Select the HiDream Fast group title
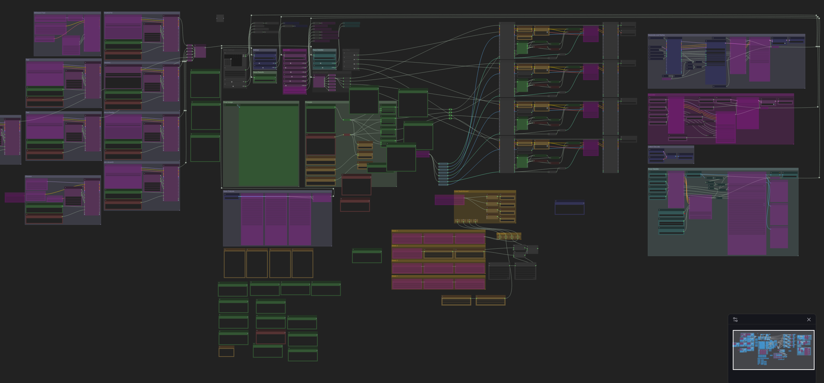 point(40,13)
